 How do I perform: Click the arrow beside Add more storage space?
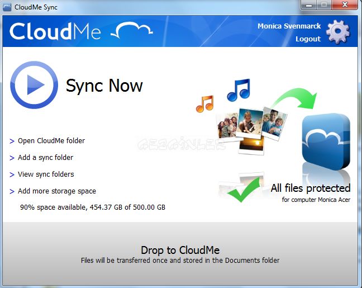[12, 192]
